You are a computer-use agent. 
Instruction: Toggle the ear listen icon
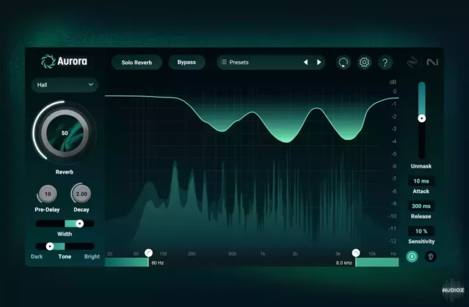431,256
